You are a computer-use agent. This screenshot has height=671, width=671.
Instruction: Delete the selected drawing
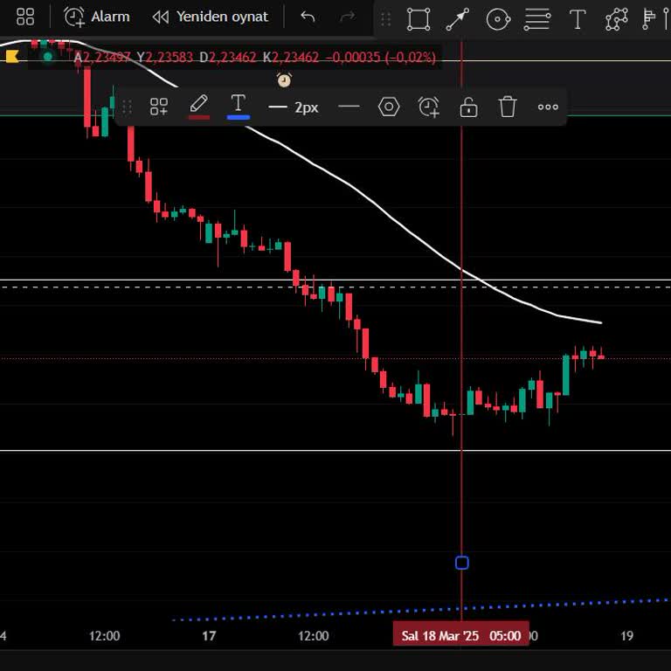(x=508, y=107)
